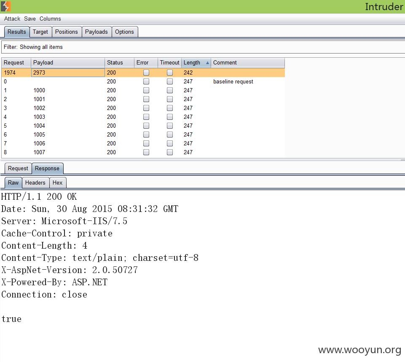Toggle Error checkbox for payload 1002 row
The width and height of the screenshot is (405, 362).
146,108
